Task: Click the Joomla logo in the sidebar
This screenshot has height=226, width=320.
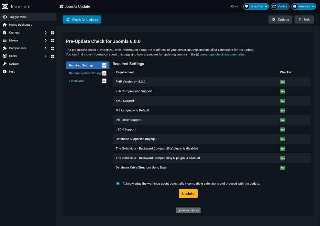Action: (17, 6)
